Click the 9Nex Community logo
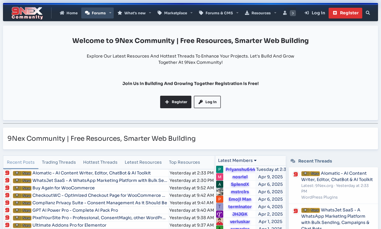This screenshot has height=229, width=381. [x=27, y=13]
